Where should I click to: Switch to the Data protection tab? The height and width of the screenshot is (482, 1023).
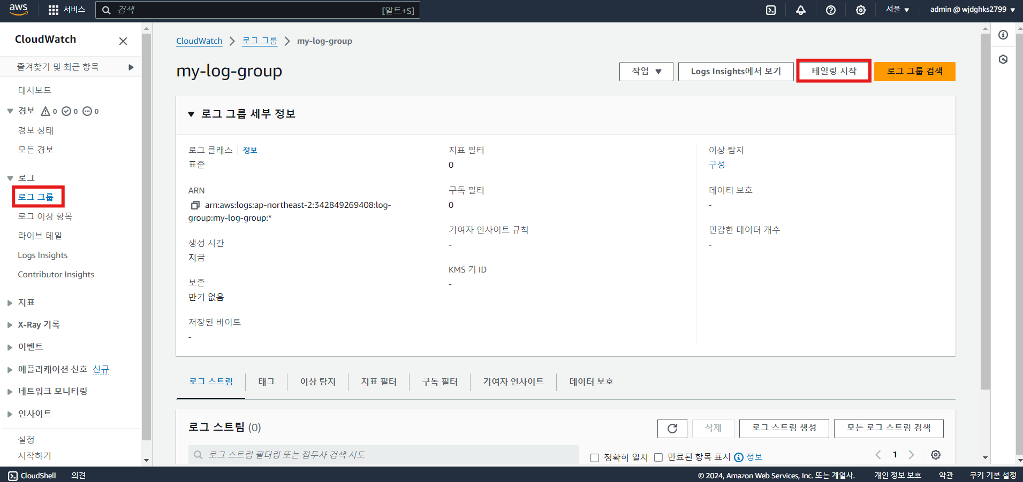pos(591,382)
